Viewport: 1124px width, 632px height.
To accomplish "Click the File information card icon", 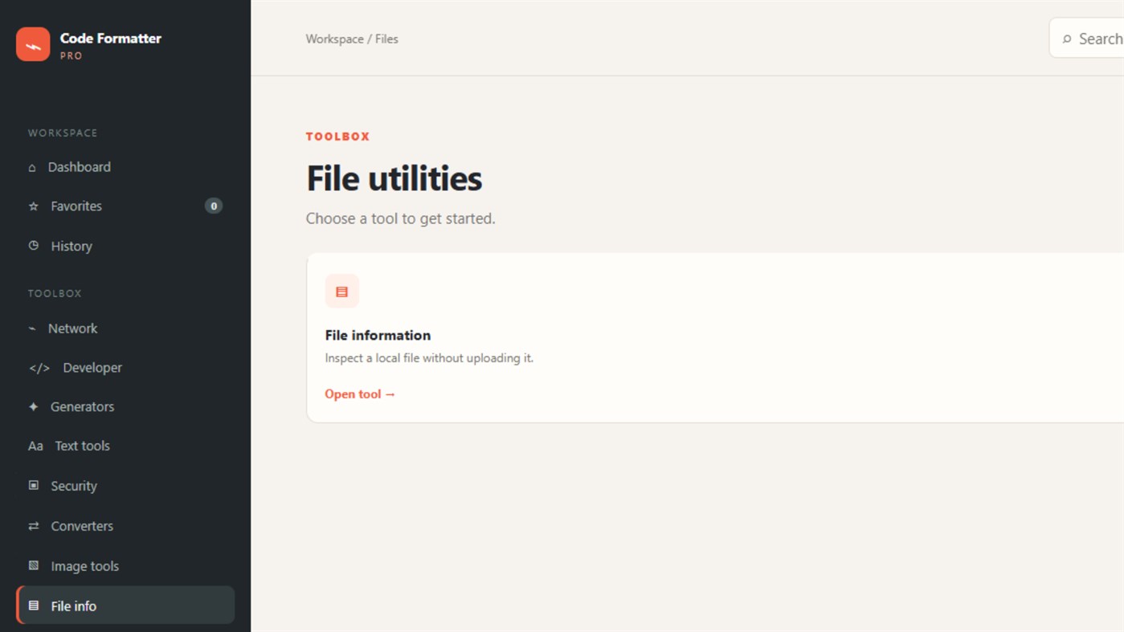I will (x=342, y=292).
